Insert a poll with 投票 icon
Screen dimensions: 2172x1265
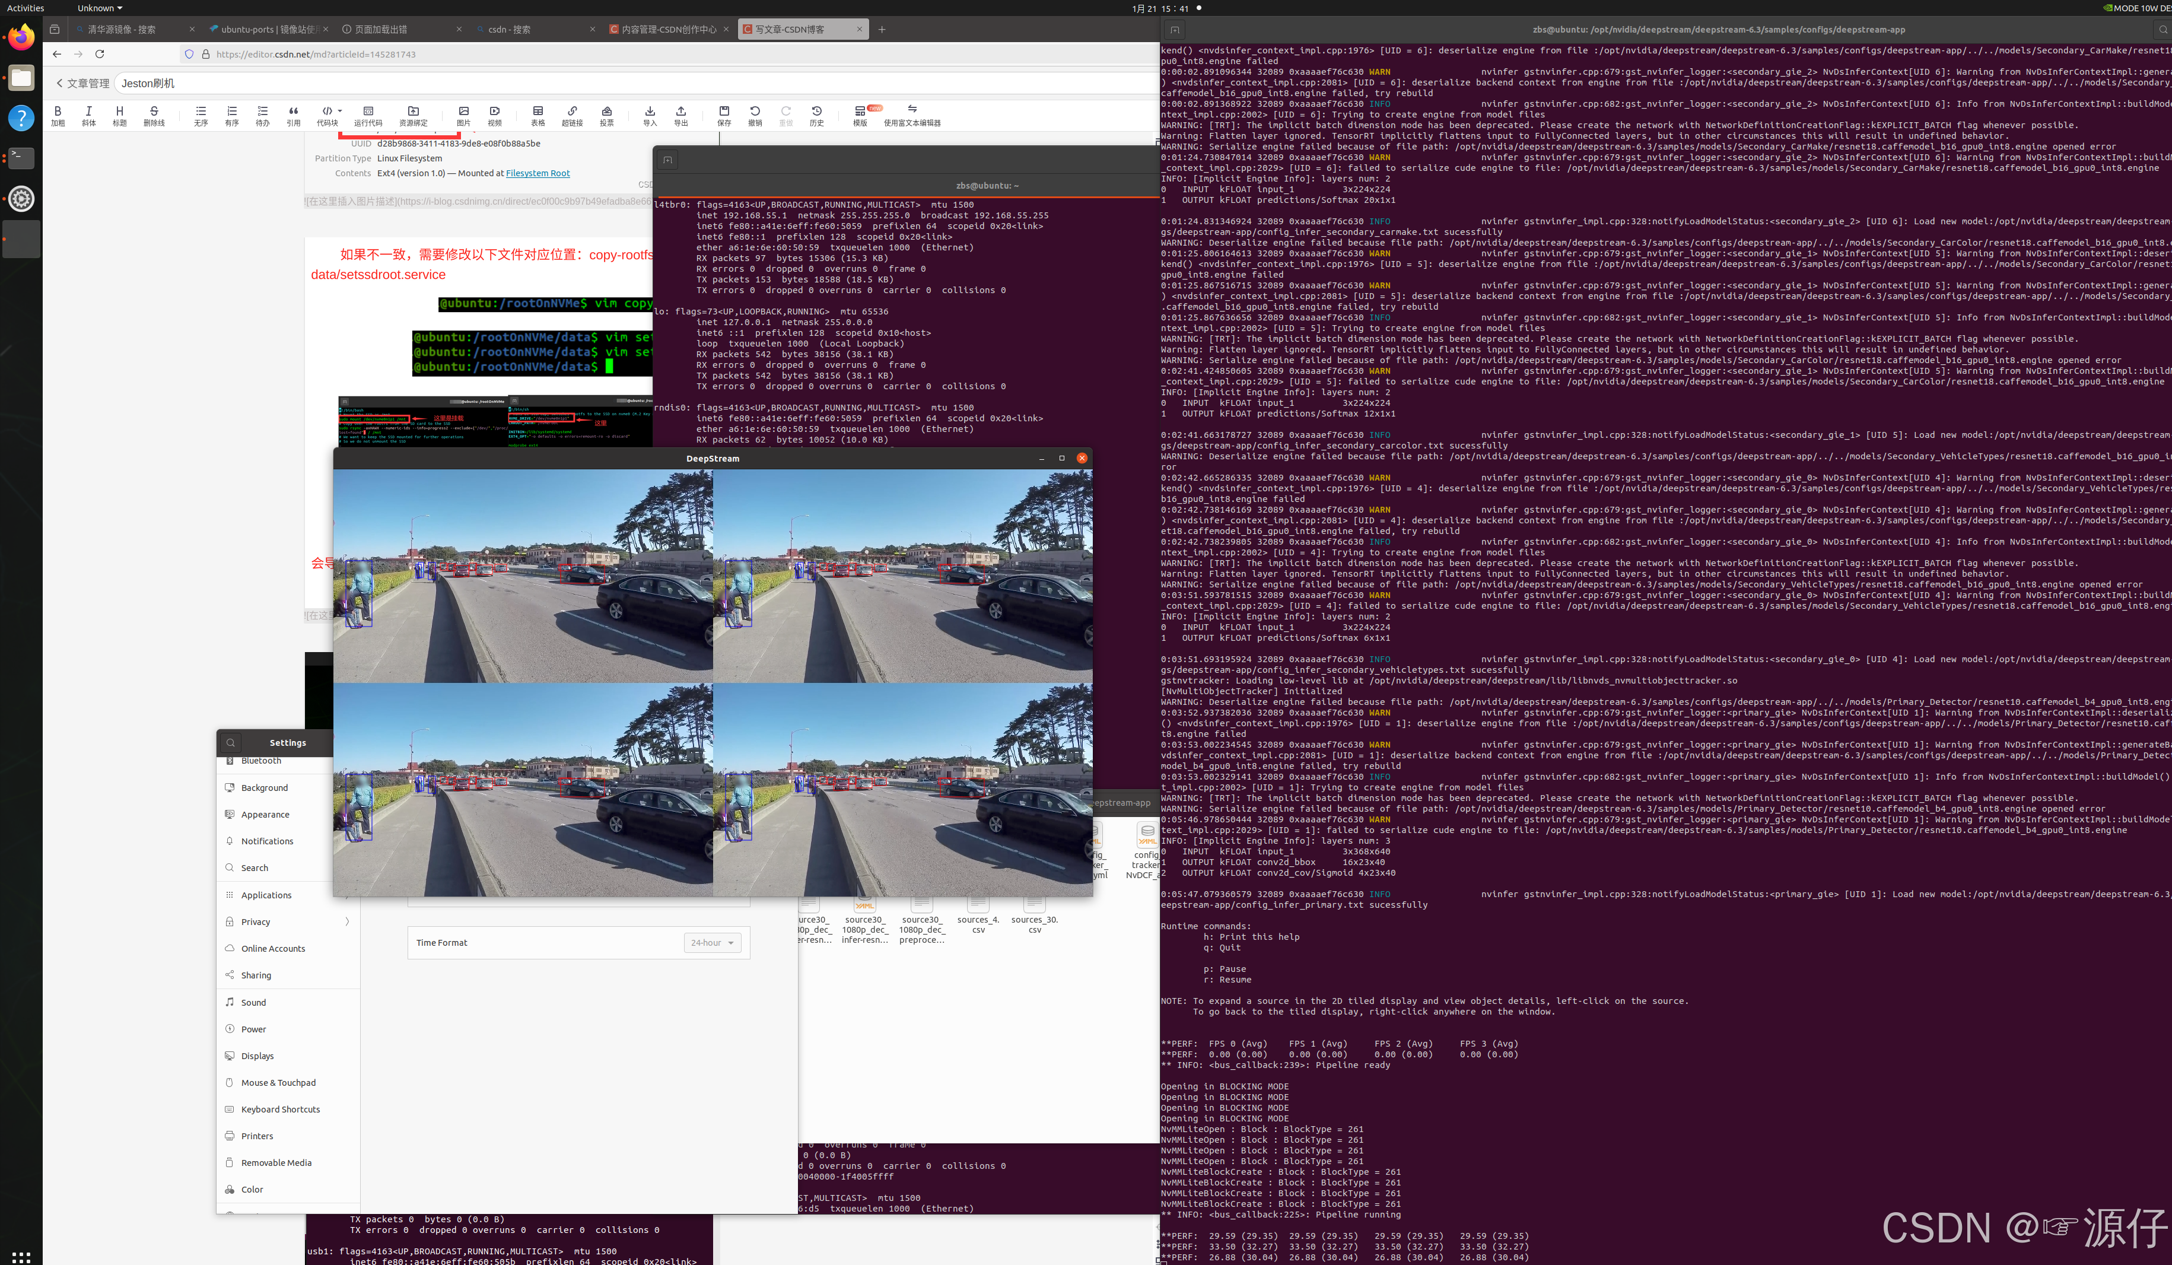pyautogui.click(x=607, y=116)
